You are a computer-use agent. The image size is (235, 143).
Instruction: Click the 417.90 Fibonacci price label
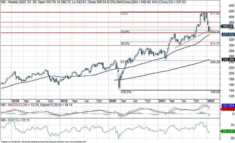(215, 14)
